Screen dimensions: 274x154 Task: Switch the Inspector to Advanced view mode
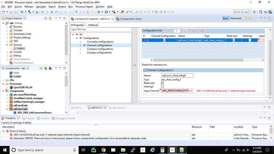click(236, 18)
